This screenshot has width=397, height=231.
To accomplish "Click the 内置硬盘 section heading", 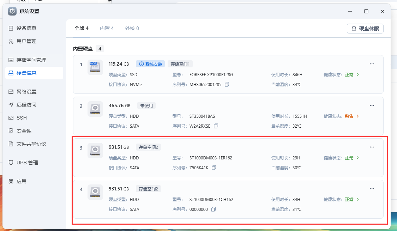I will [83, 49].
